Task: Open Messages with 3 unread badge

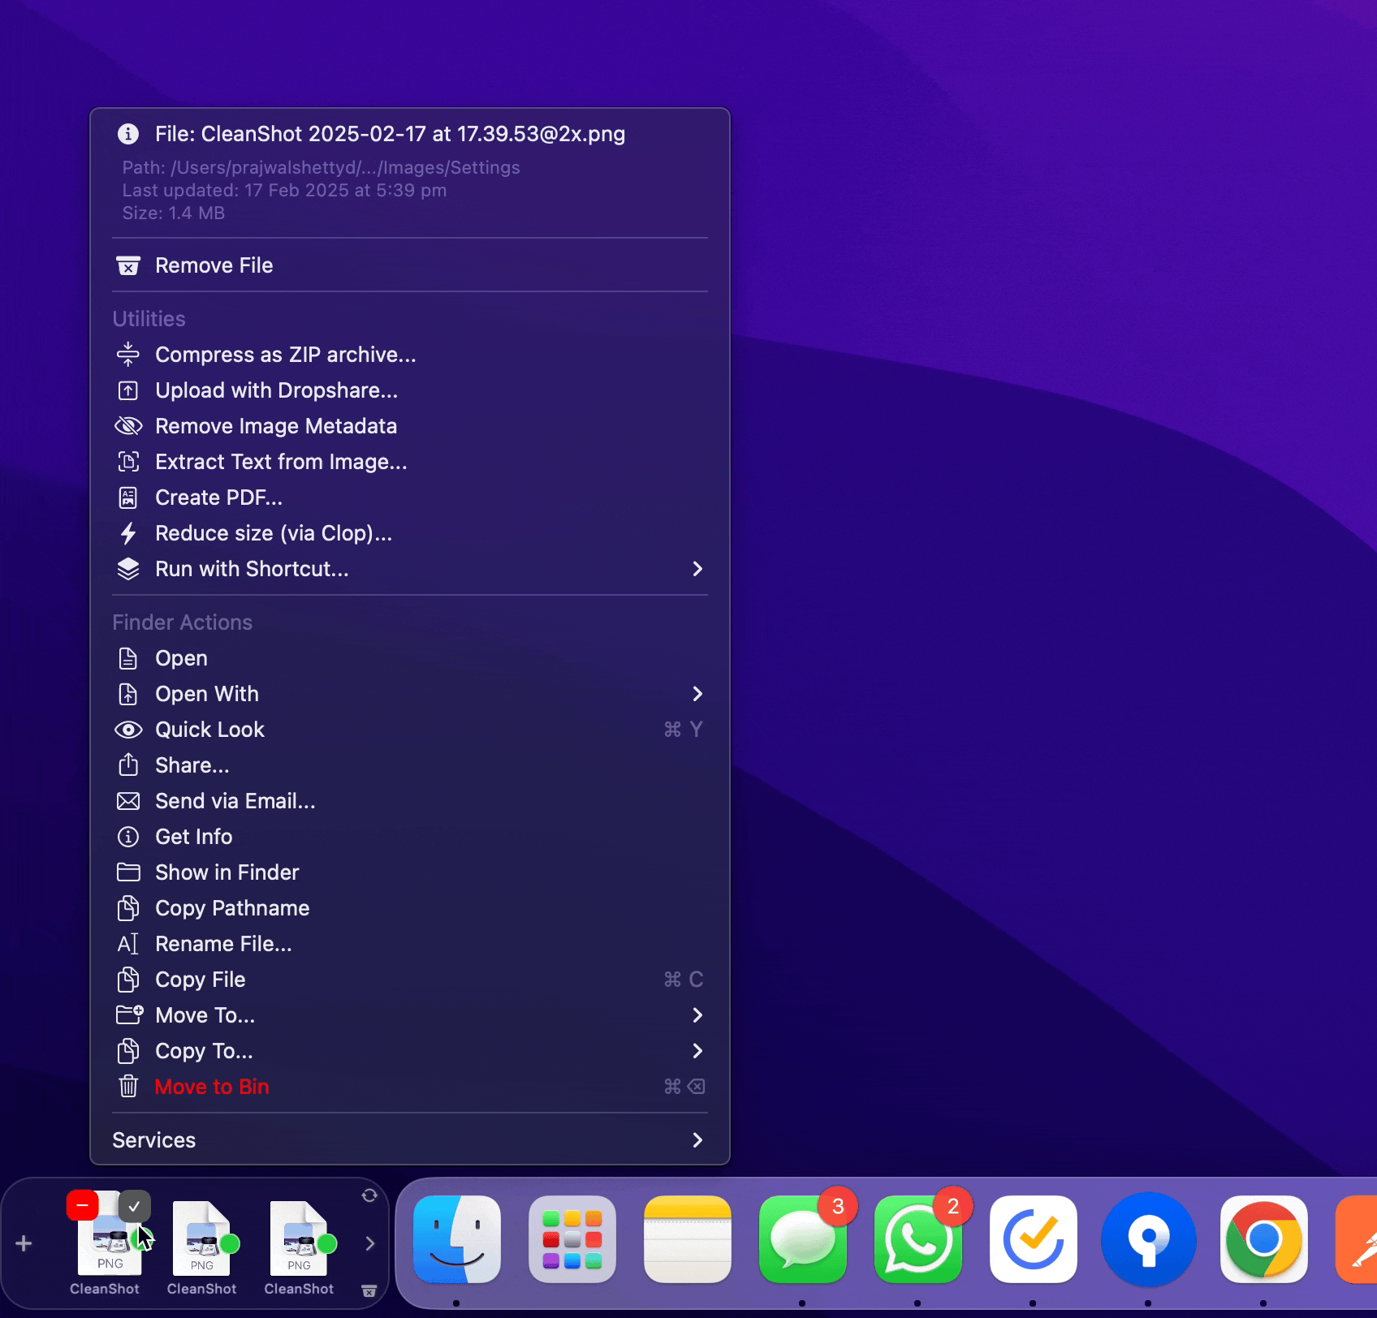Action: [x=803, y=1239]
